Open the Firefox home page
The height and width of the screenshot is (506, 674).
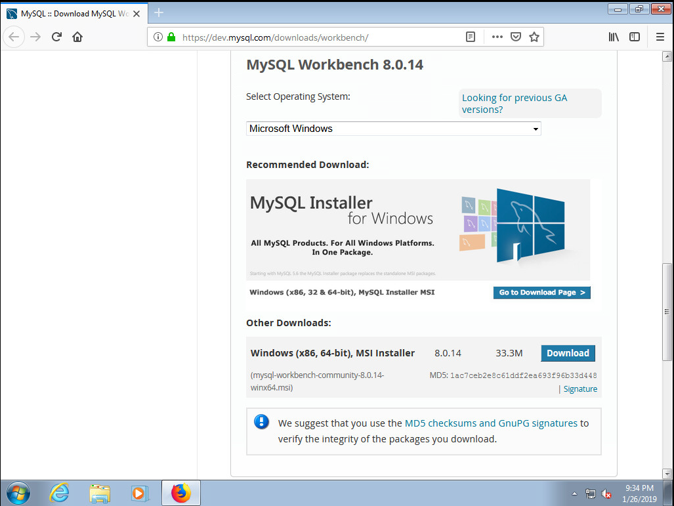coord(77,37)
